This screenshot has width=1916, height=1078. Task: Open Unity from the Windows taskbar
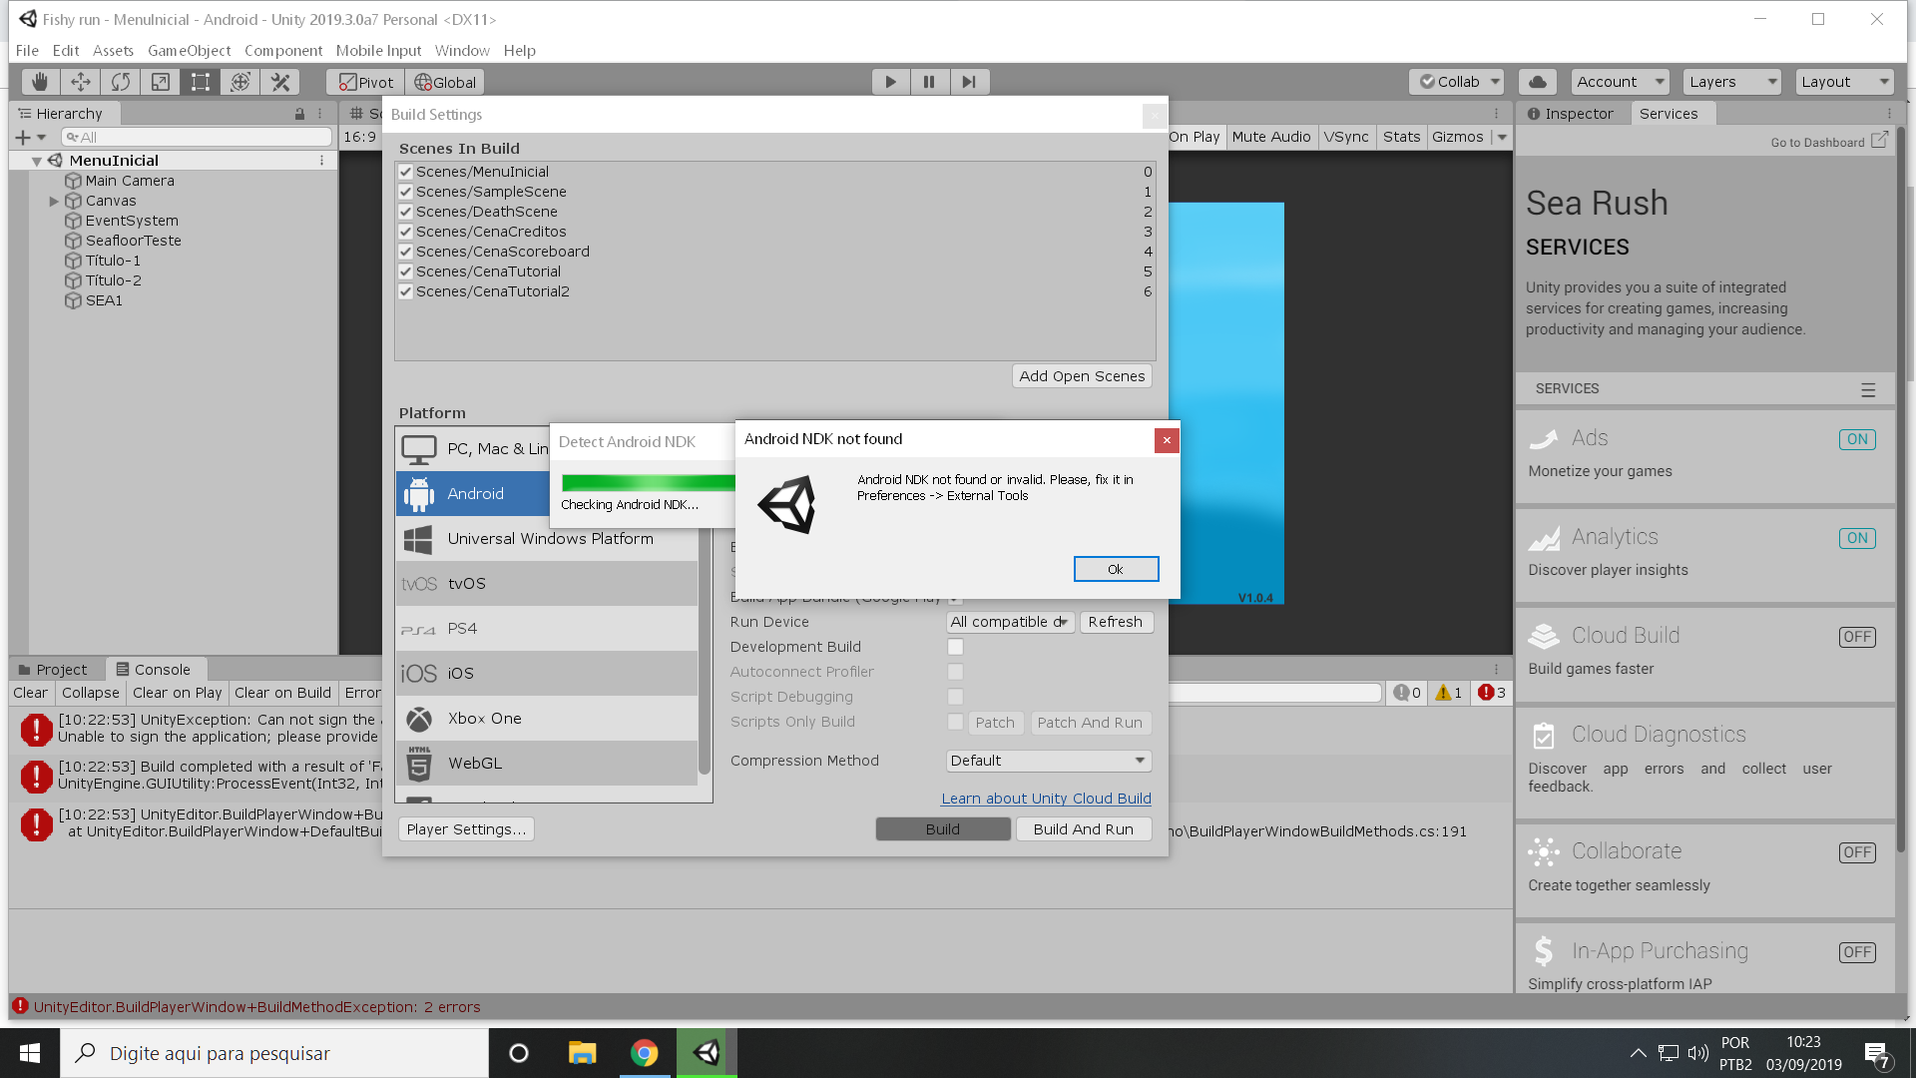(x=707, y=1053)
